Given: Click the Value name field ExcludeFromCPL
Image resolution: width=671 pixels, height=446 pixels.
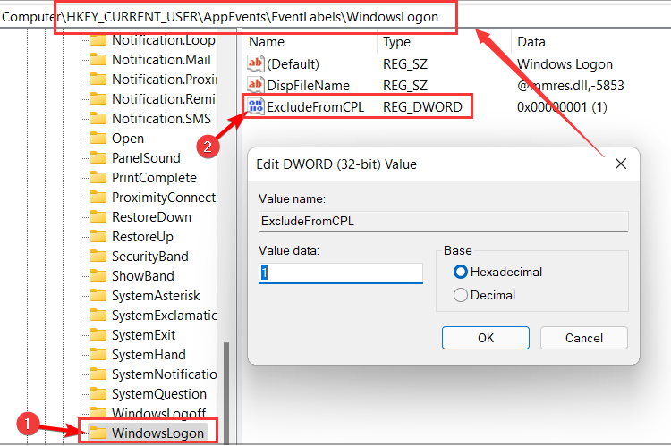Looking at the screenshot, I should point(444,222).
